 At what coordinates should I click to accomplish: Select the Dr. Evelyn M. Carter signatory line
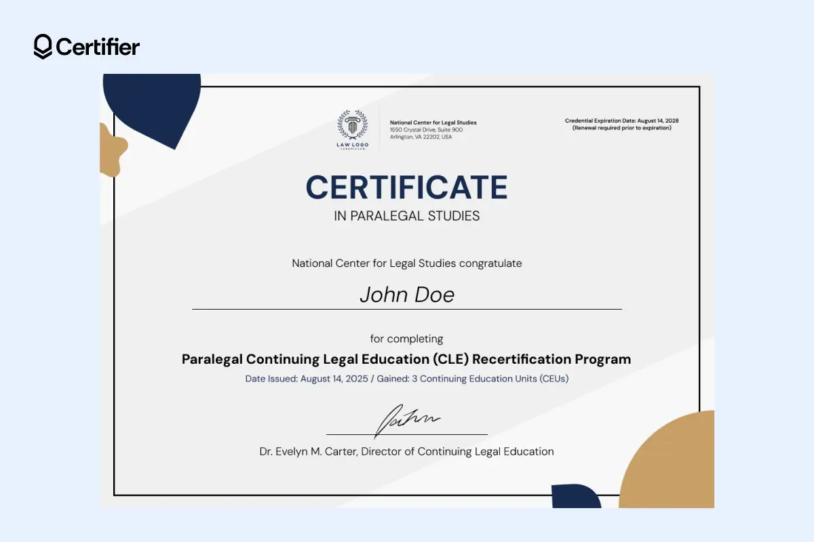click(407, 451)
